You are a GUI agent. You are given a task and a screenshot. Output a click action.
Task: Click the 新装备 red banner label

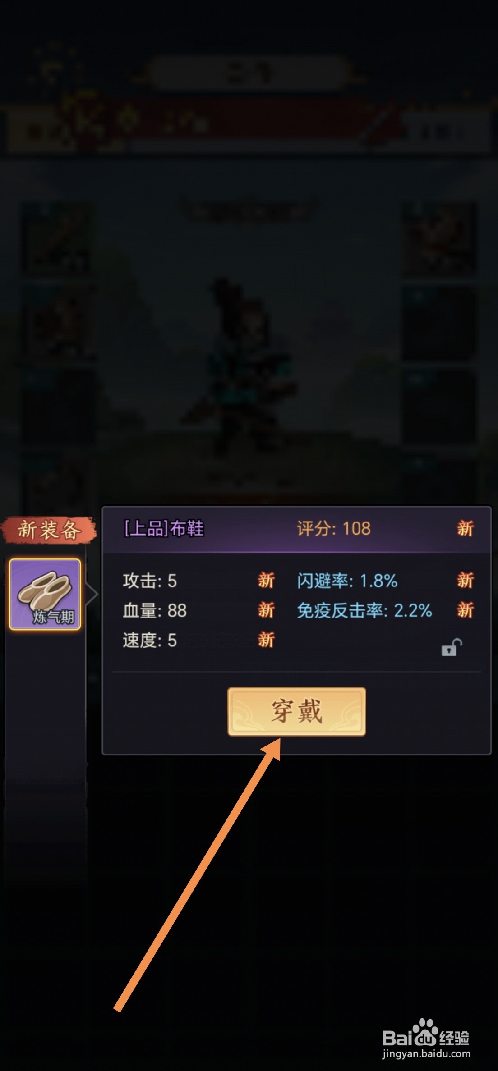(x=49, y=530)
